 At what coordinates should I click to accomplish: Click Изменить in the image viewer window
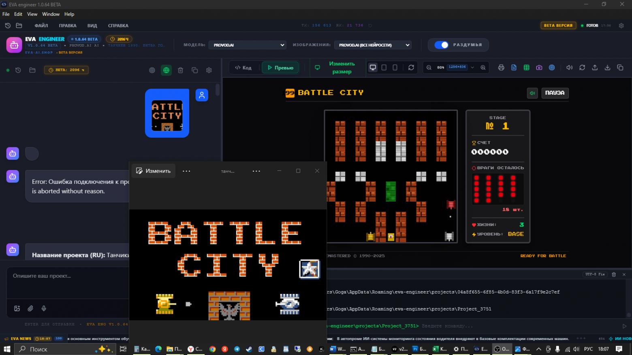tap(154, 171)
